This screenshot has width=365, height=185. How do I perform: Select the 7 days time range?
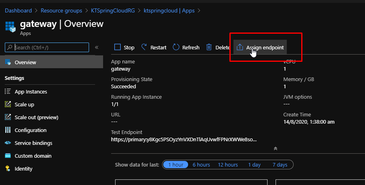(x=280, y=165)
